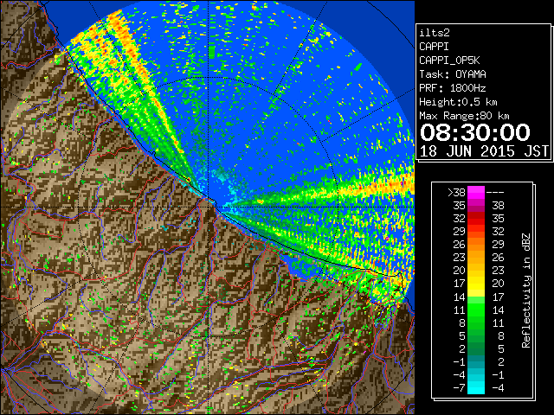Pick the cyan -7 dBZ color swatch
554x415 pixels.
476,388
